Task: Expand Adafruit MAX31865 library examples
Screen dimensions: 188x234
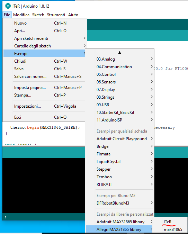Action: point(120,222)
